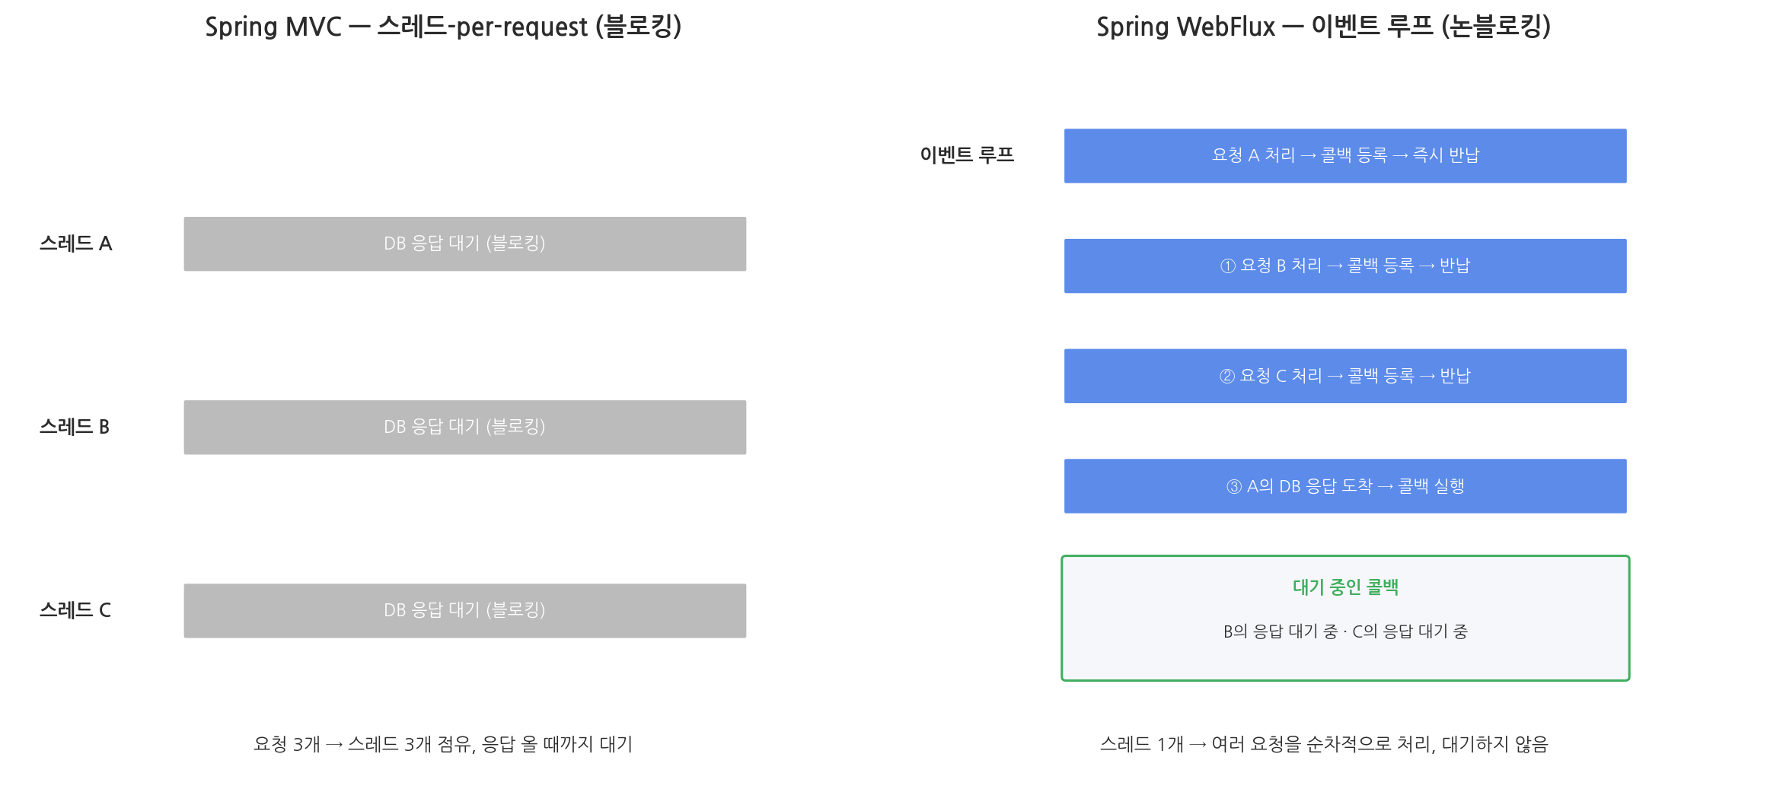The height and width of the screenshot is (808, 1767).
Task: Click the ③ circled number icon
Action: [x=1233, y=486]
